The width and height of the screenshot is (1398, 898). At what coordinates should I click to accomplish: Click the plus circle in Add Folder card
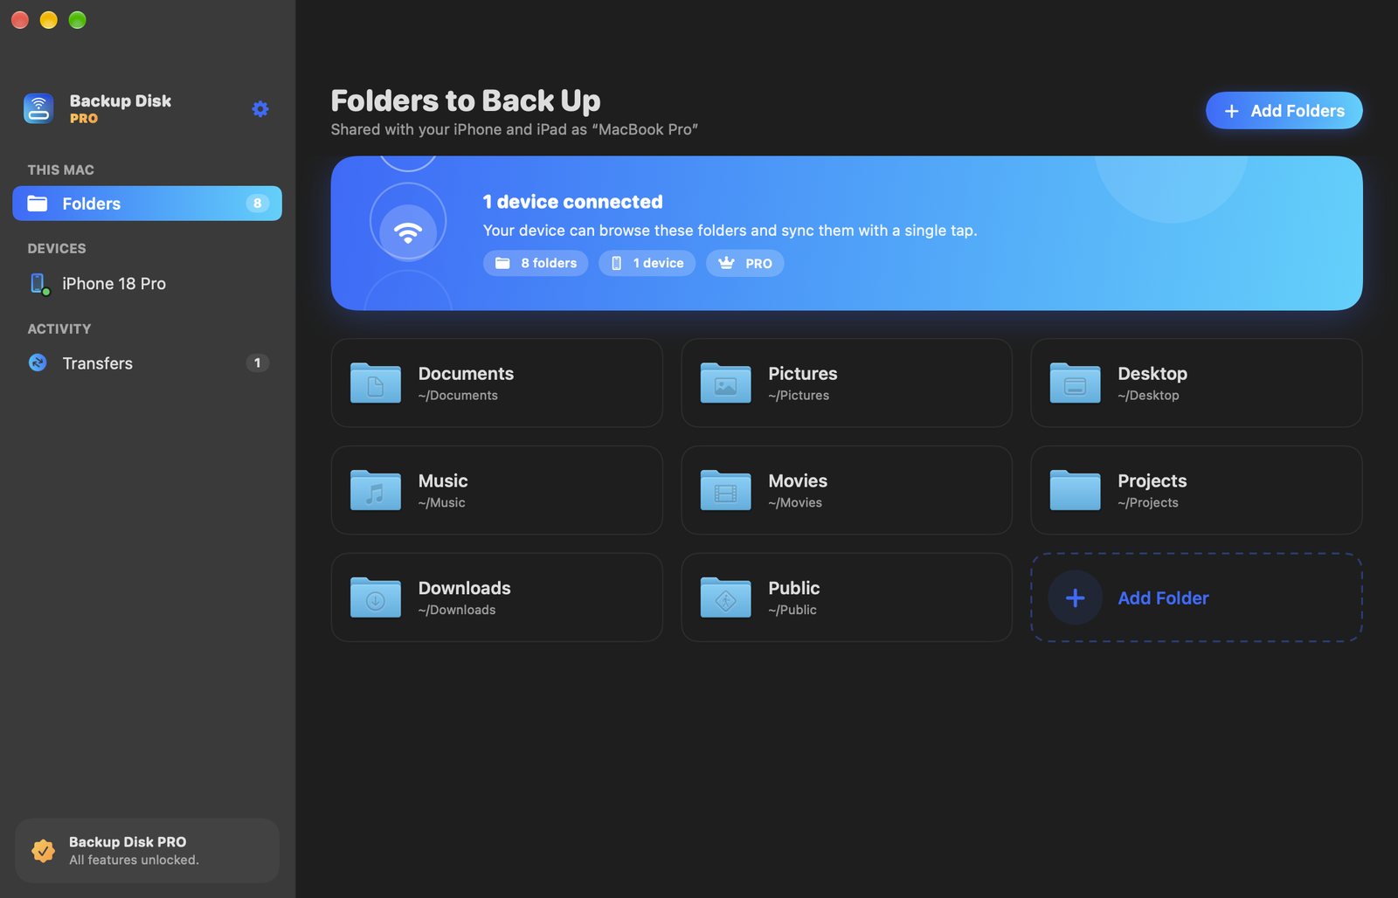point(1075,598)
